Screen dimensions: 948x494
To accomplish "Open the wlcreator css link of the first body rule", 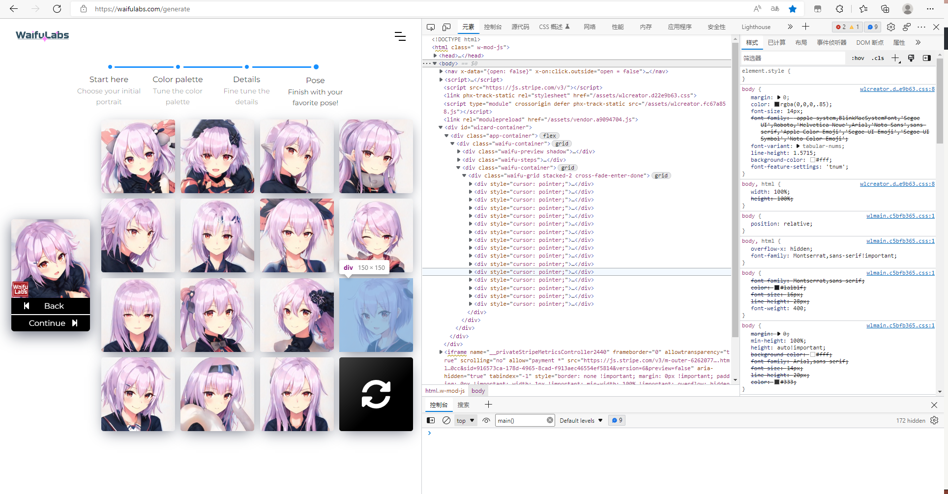I will 897,89.
